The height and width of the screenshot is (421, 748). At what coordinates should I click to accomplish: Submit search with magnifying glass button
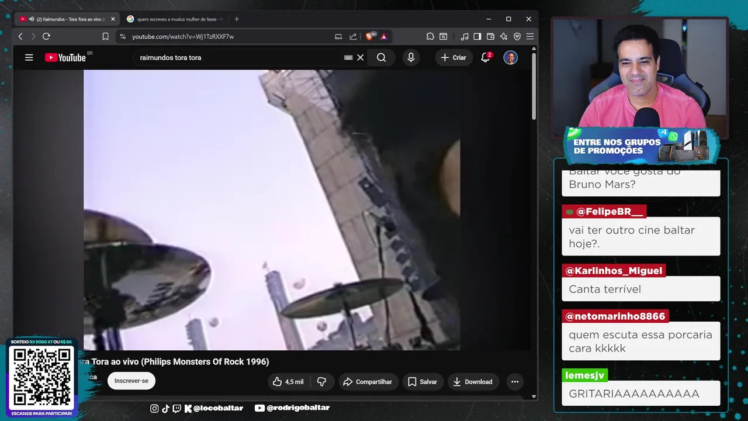tap(382, 57)
